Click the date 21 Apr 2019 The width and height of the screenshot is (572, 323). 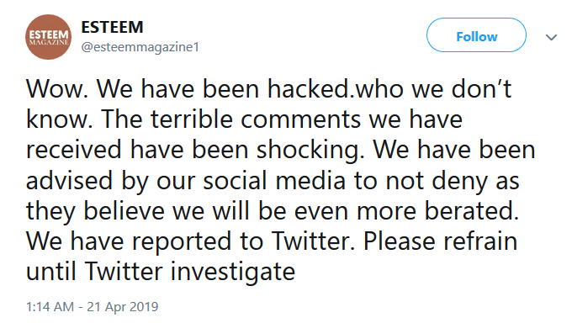(122, 306)
